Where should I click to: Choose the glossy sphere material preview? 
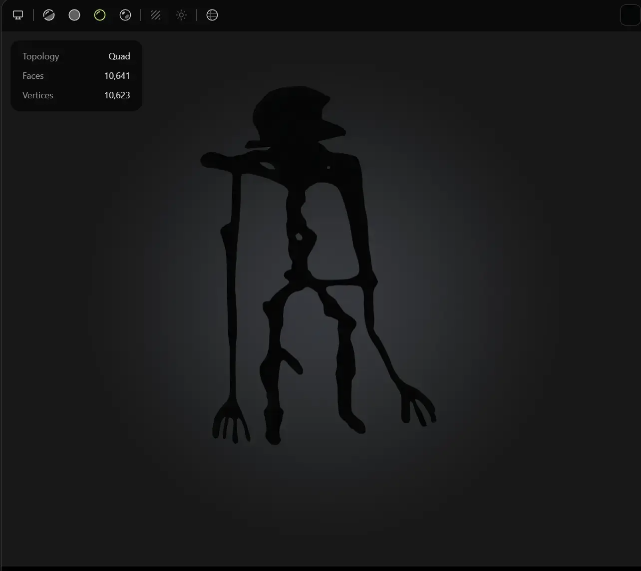(125, 15)
